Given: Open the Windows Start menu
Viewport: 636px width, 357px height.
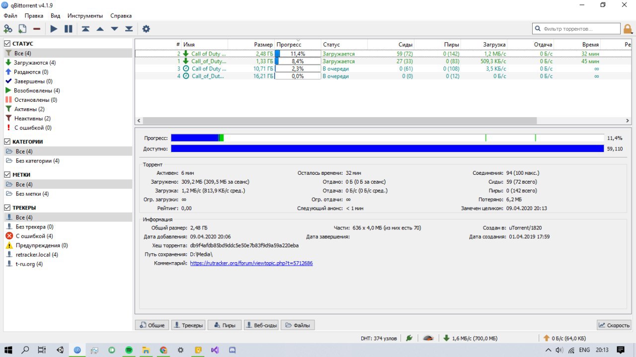Looking at the screenshot, I should (x=8, y=350).
